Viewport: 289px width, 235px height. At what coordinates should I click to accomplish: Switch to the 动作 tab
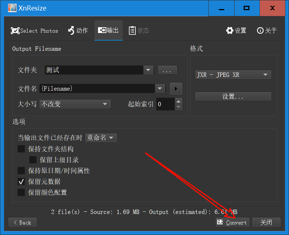[x=78, y=30]
